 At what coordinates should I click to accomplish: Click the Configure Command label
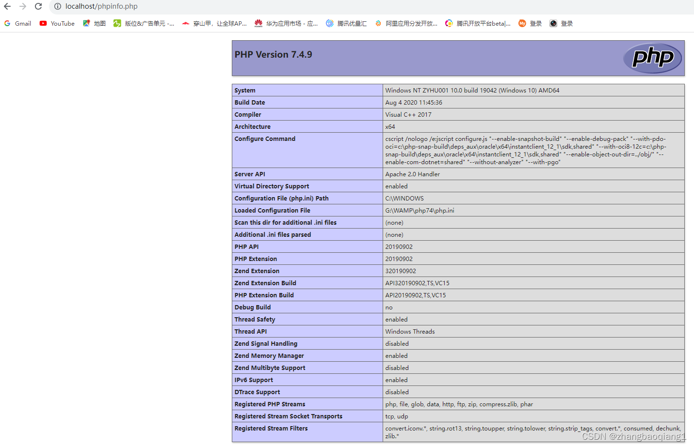coord(265,139)
